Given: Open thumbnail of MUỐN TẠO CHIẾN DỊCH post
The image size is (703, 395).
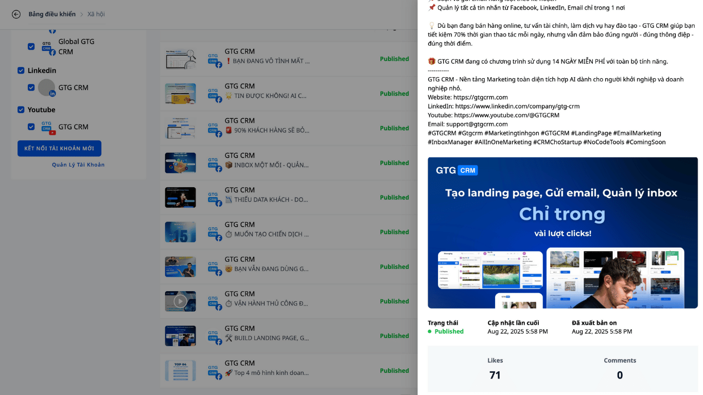Looking at the screenshot, I should coord(180,232).
